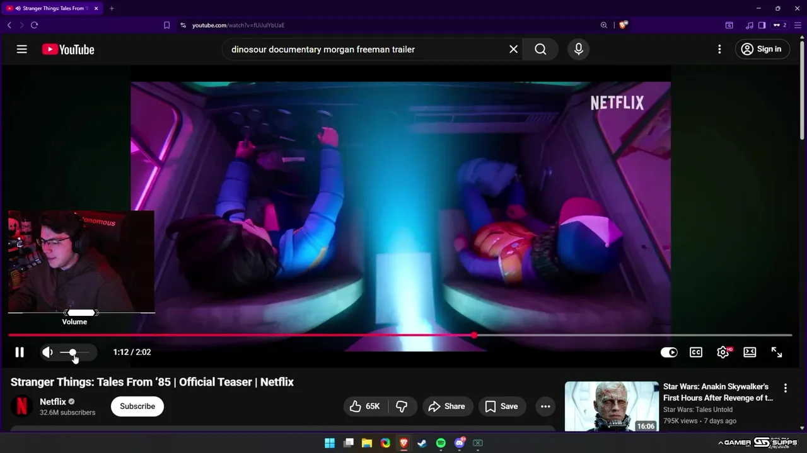The width and height of the screenshot is (807, 453).
Task: Subscribe to the Netflix channel
Action: click(137, 406)
